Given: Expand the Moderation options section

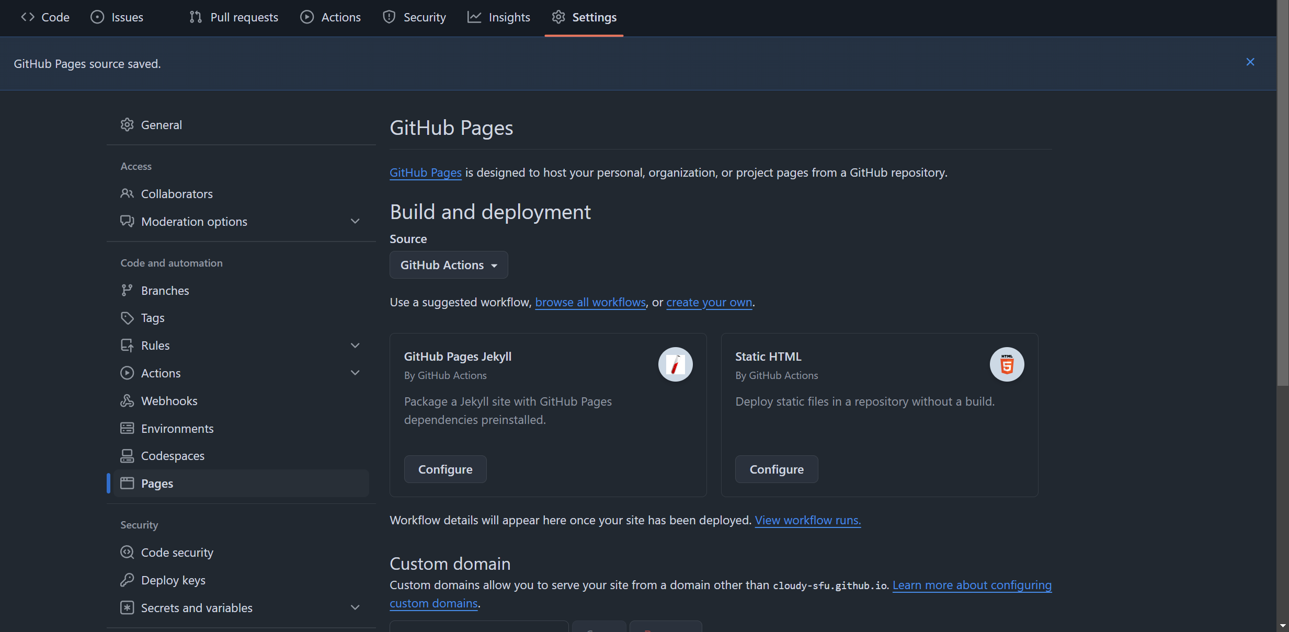Looking at the screenshot, I should tap(355, 222).
